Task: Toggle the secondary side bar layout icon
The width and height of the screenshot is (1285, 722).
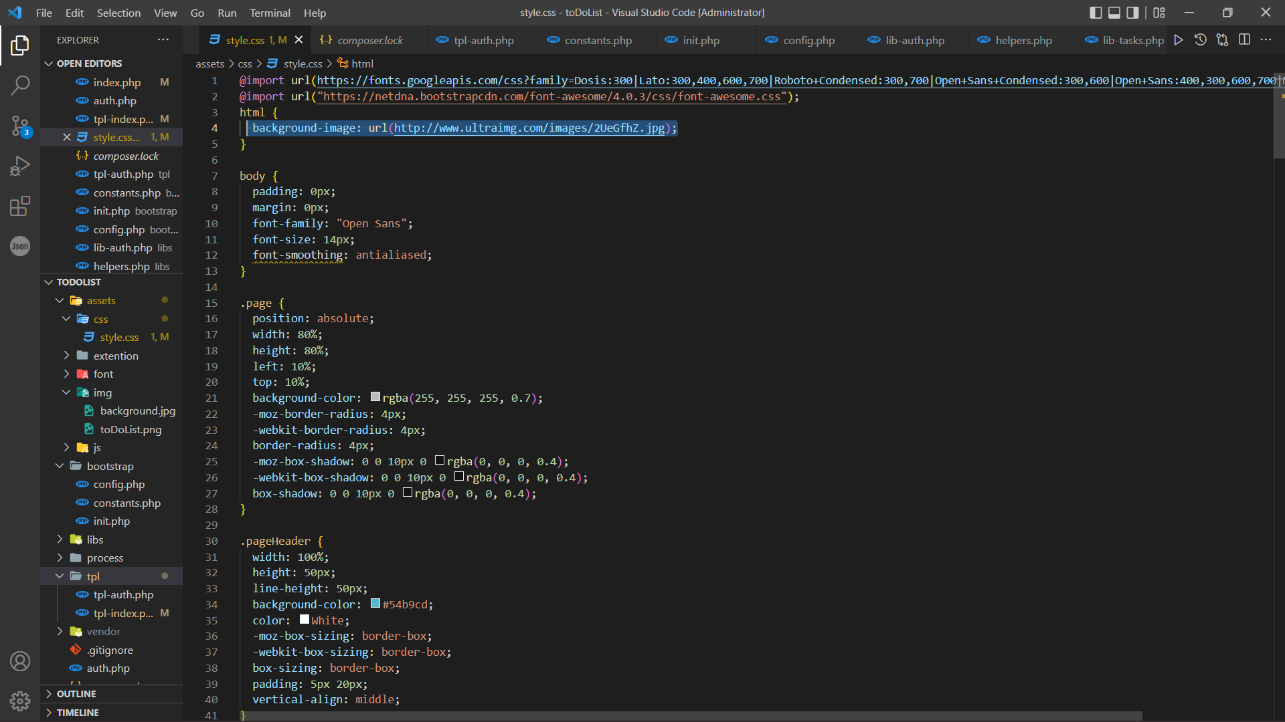Action: coord(1132,13)
